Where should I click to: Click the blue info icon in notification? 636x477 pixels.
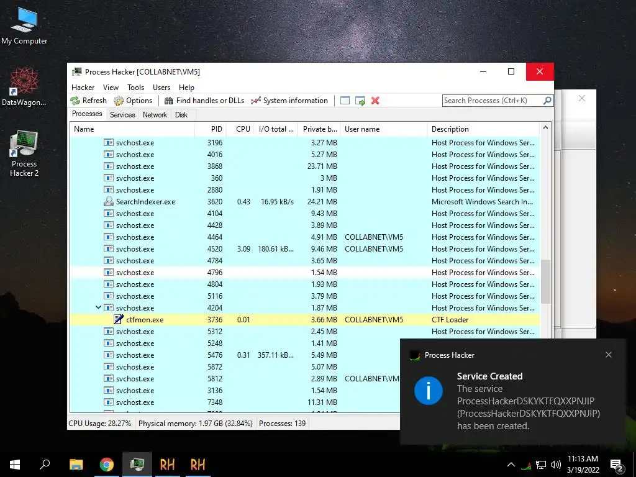(429, 391)
